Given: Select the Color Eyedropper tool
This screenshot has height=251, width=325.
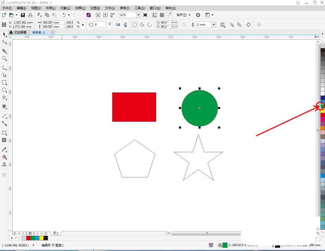Looking at the screenshot, I should point(4,150).
